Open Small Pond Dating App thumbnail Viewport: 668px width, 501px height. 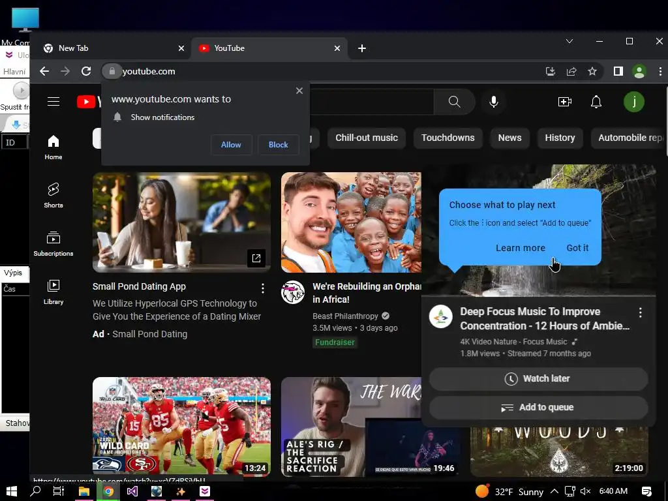[181, 222]
